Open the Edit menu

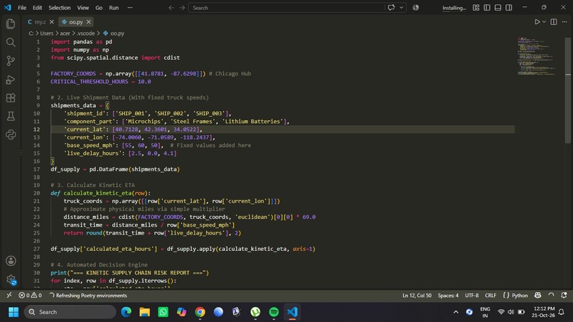(x=37, y=8)
